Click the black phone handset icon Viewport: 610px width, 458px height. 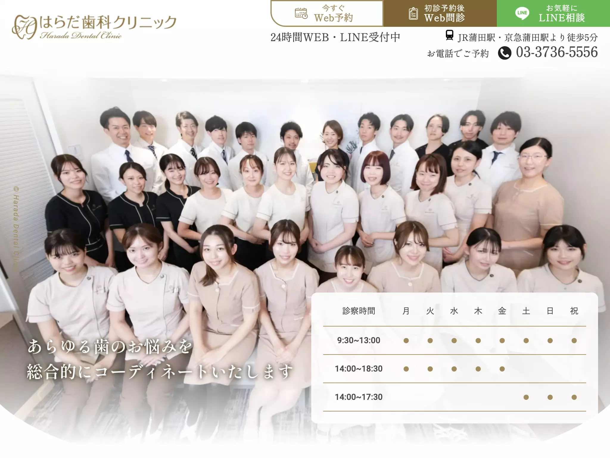505,53
